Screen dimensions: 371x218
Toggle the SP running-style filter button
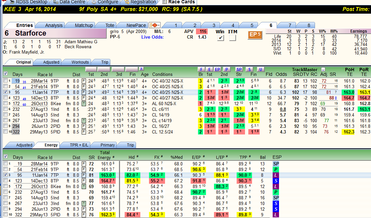point(239,69)
